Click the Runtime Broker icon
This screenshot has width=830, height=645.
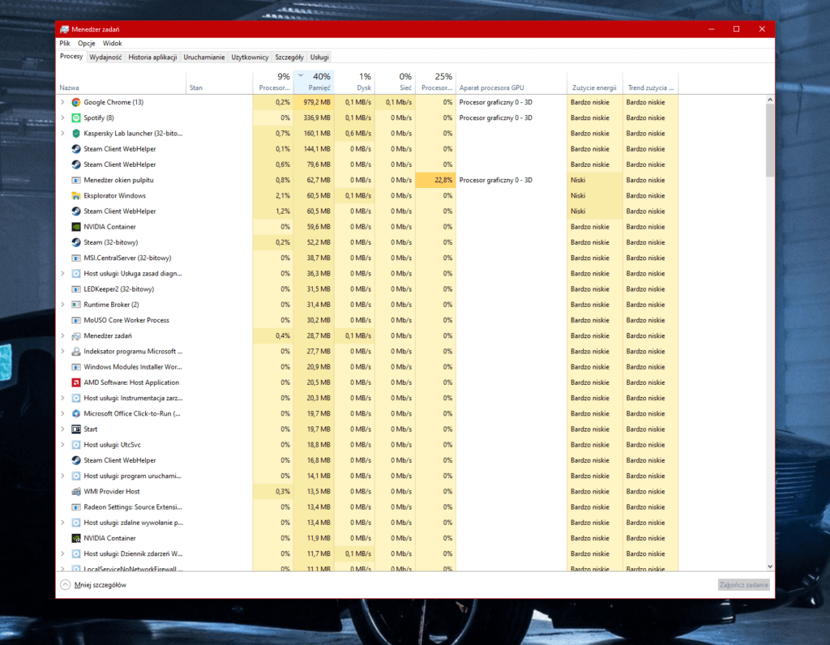(76, 305)
